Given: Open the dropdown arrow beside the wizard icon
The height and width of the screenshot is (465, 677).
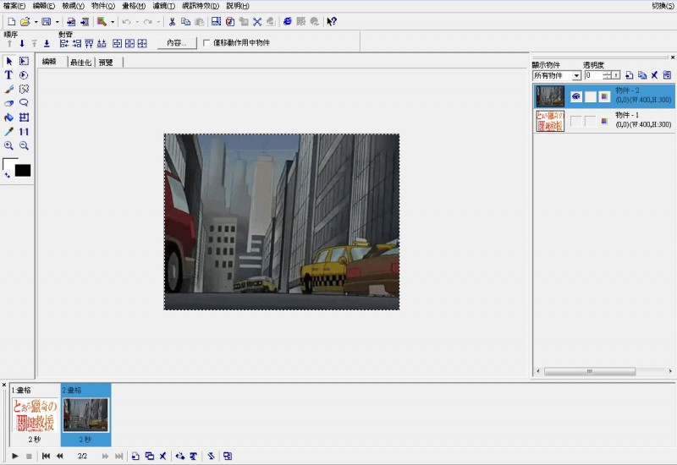Looking at the screenshot, I should click(113, 22).
